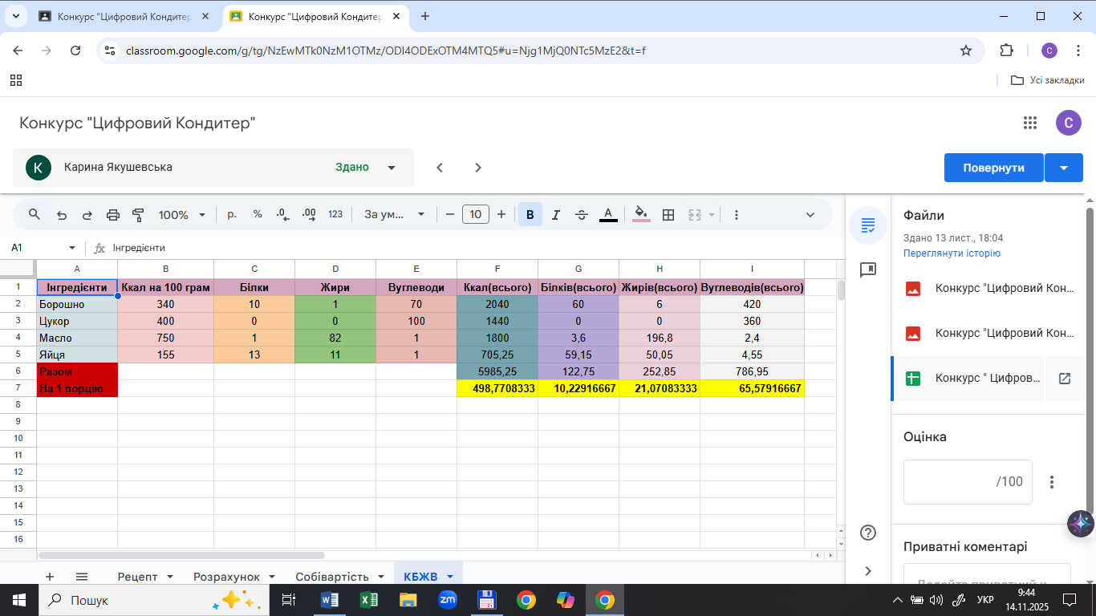
Task: Click the undo arrow in toolbar
Action: coord(62,215)
